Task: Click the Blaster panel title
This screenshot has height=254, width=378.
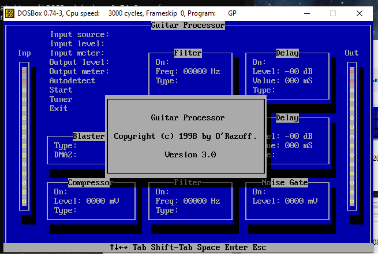Action: [x=89, y=137]
